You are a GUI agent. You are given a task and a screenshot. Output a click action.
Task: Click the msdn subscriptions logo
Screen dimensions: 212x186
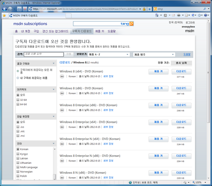30,24
